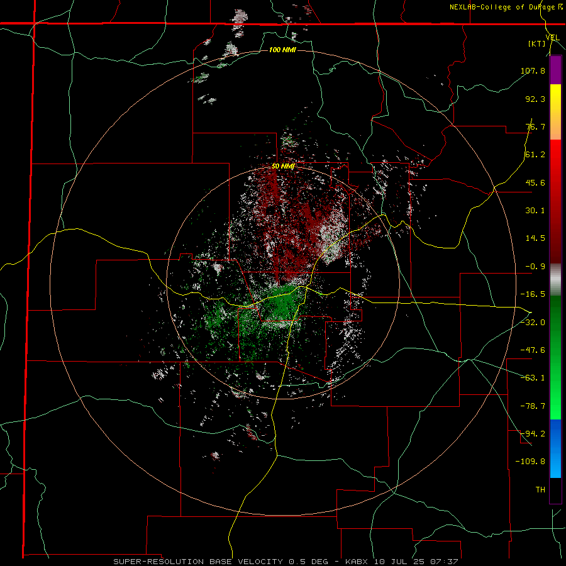Select the 30.1 velocity scale value
This screenshot has height=566, width=566.
tap(535, 211)
